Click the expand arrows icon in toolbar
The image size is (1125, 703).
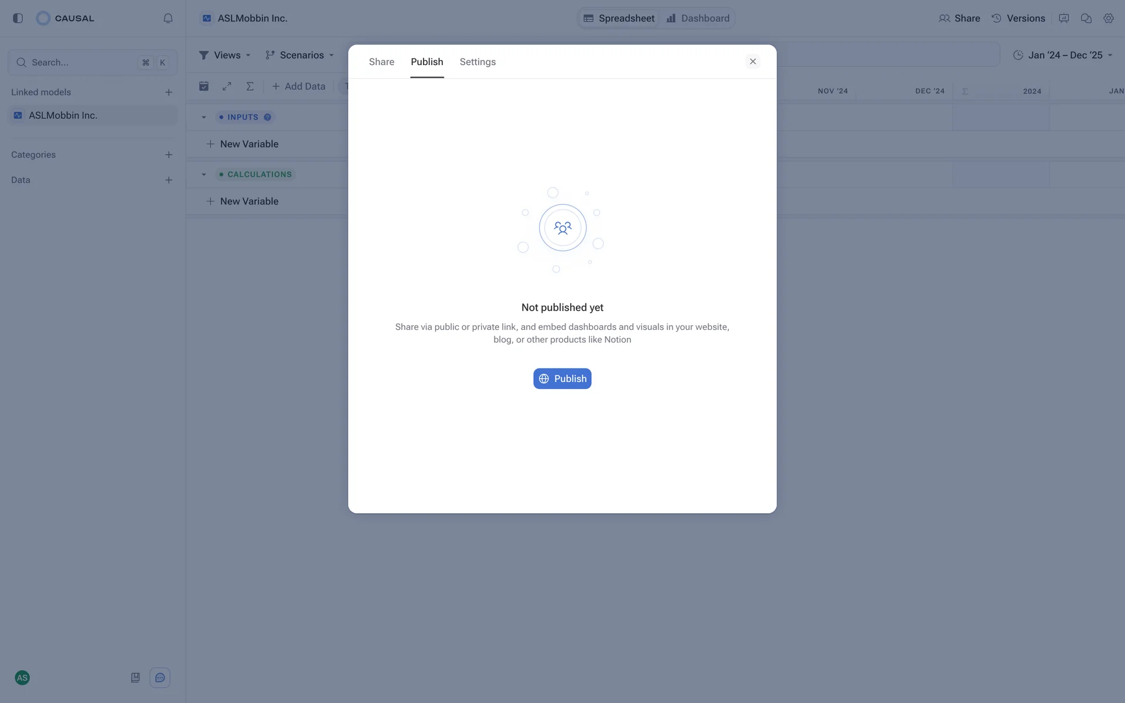point(227,86)
